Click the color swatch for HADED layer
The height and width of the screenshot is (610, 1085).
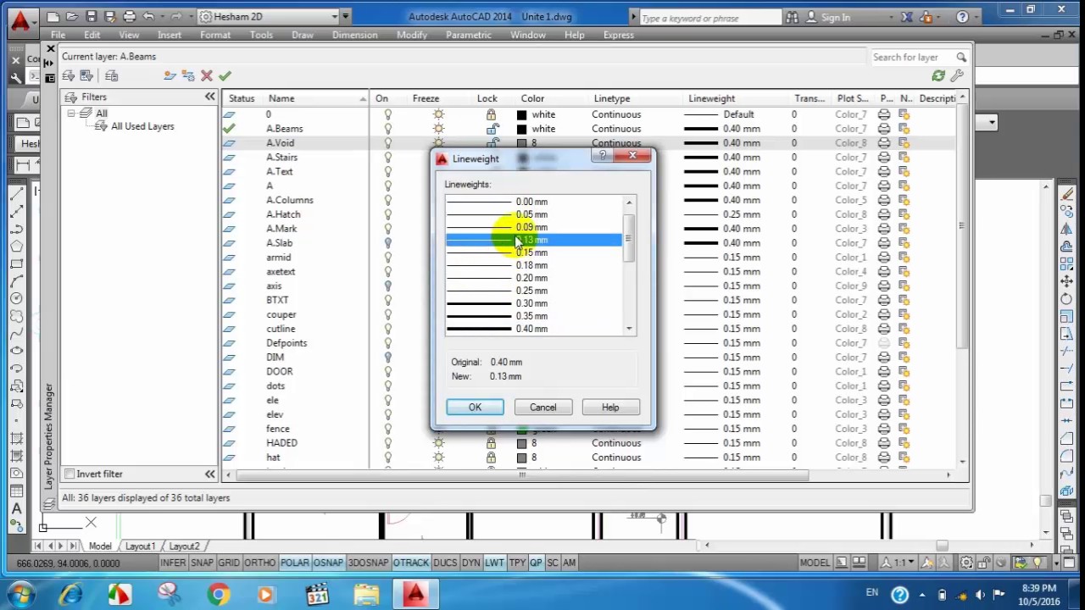pos(522,443)
